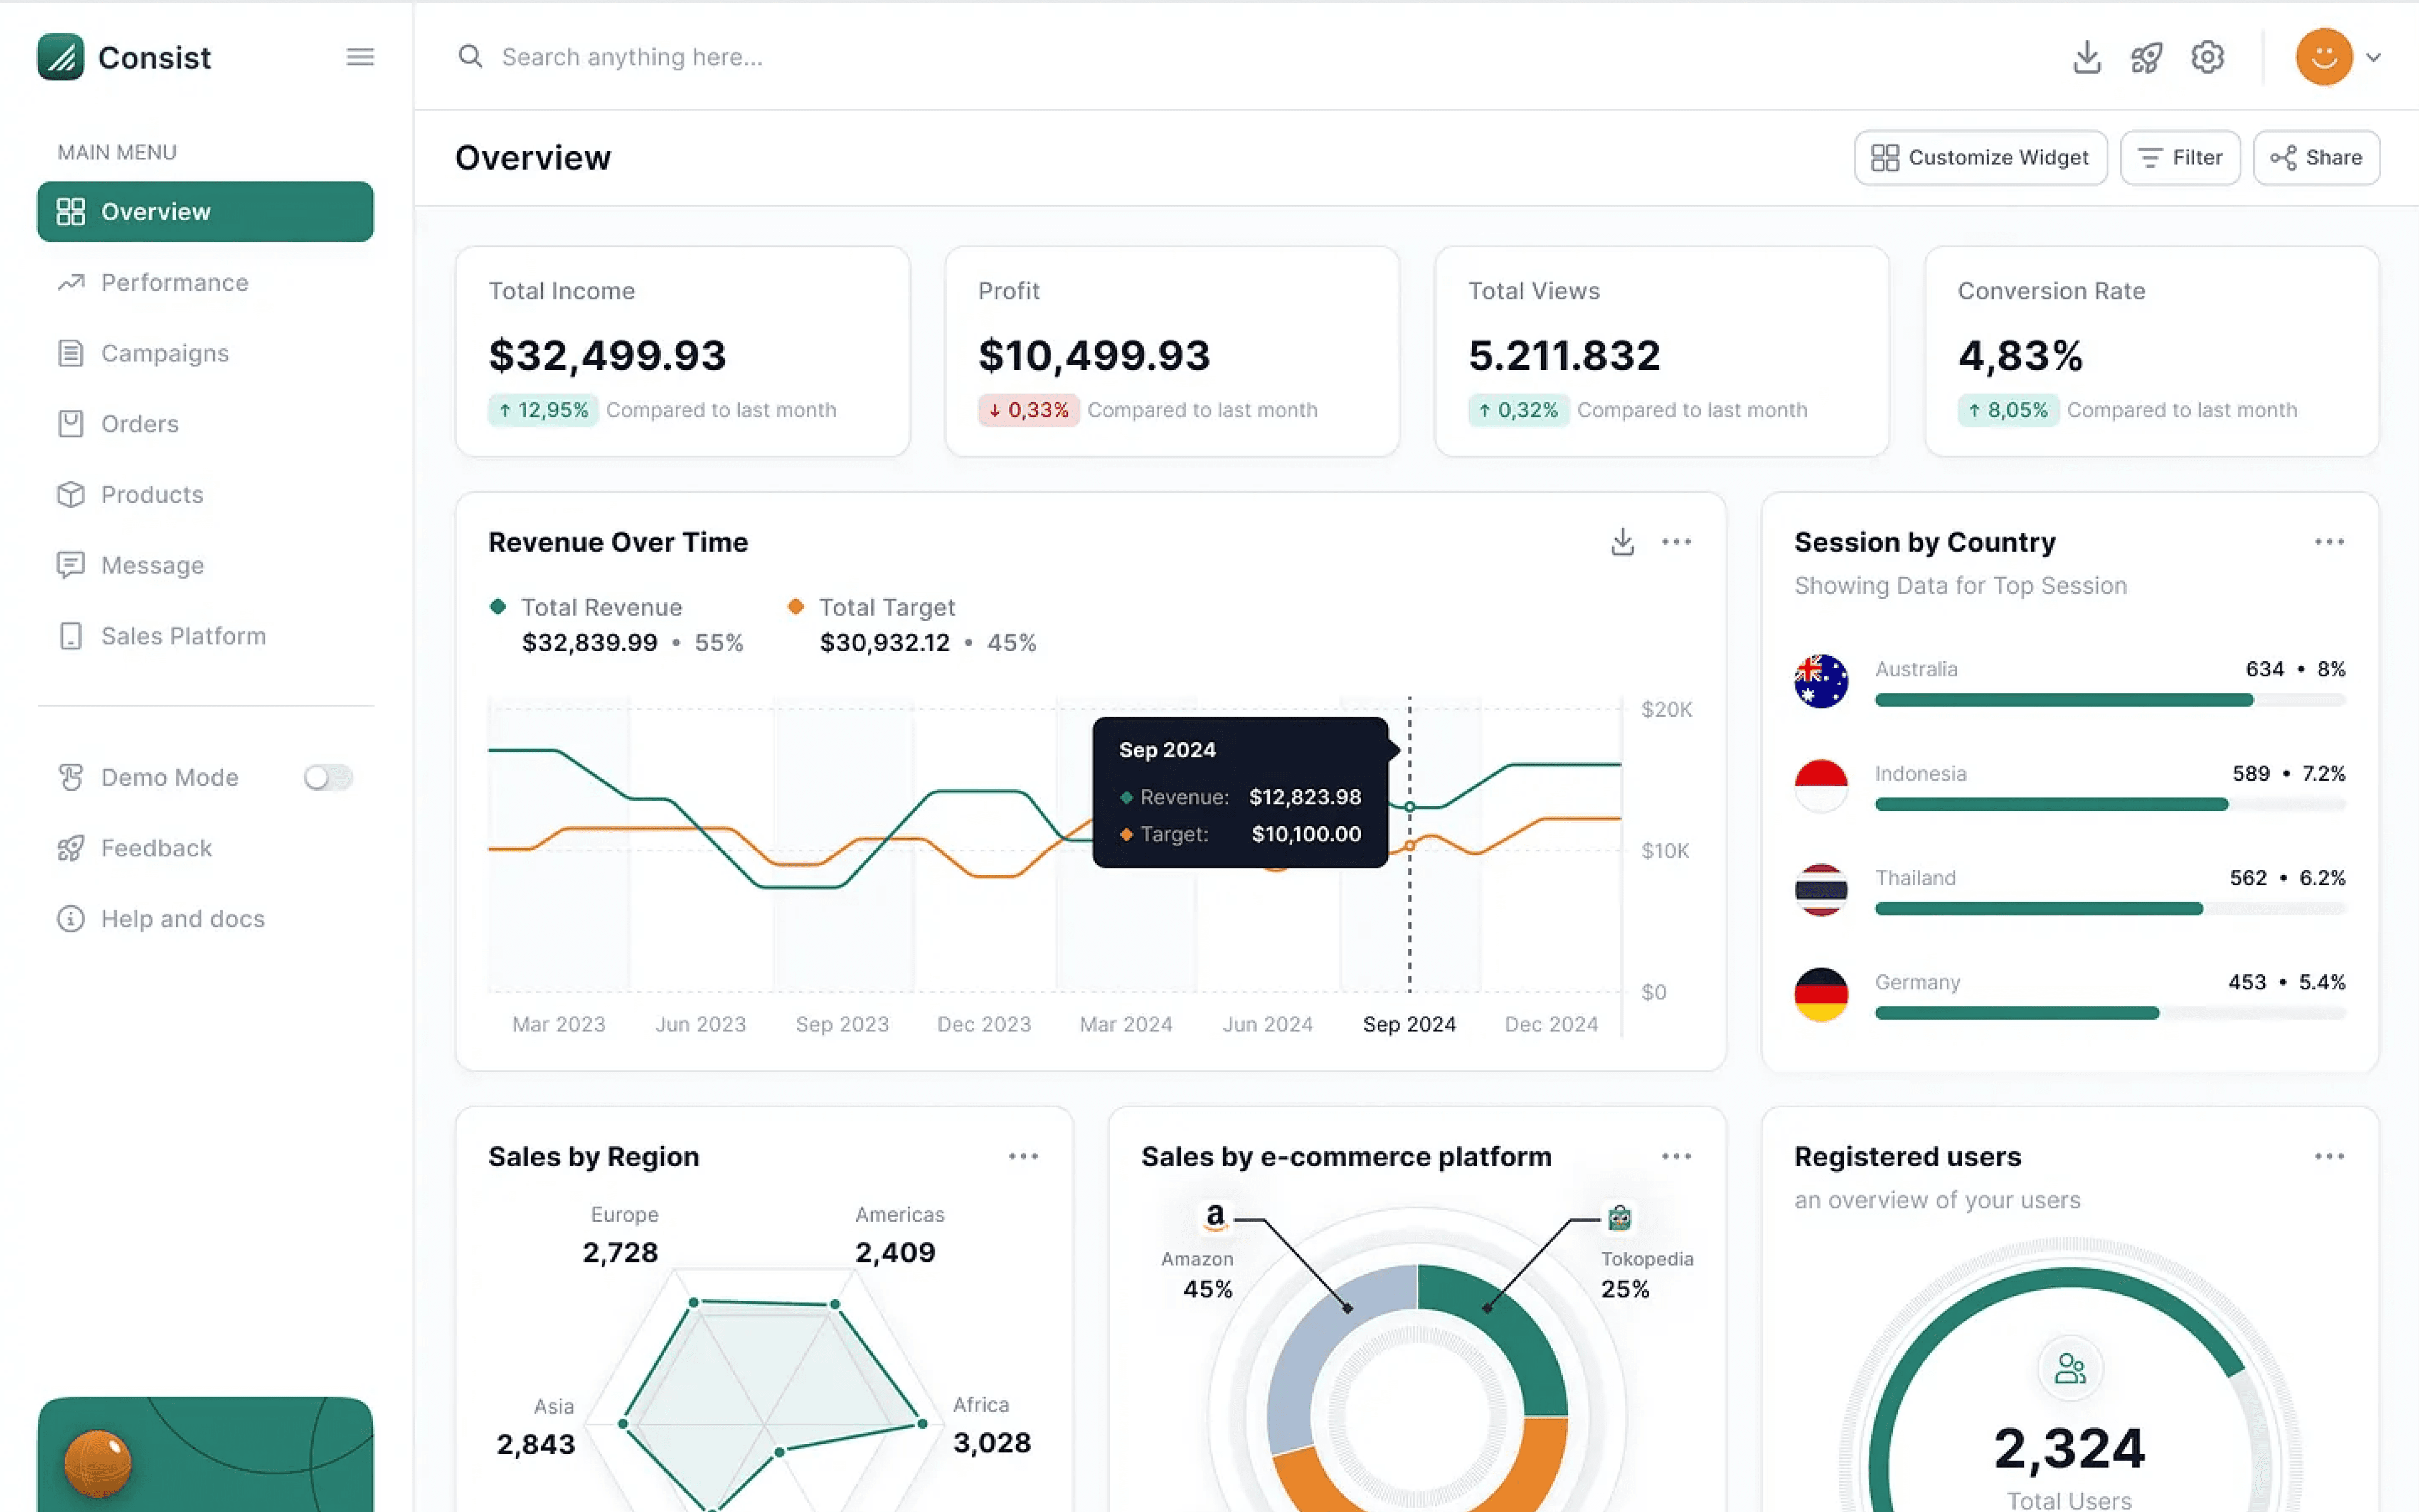
Task: Open settings via the gear icon
Action: click(x=2207, y=57)
